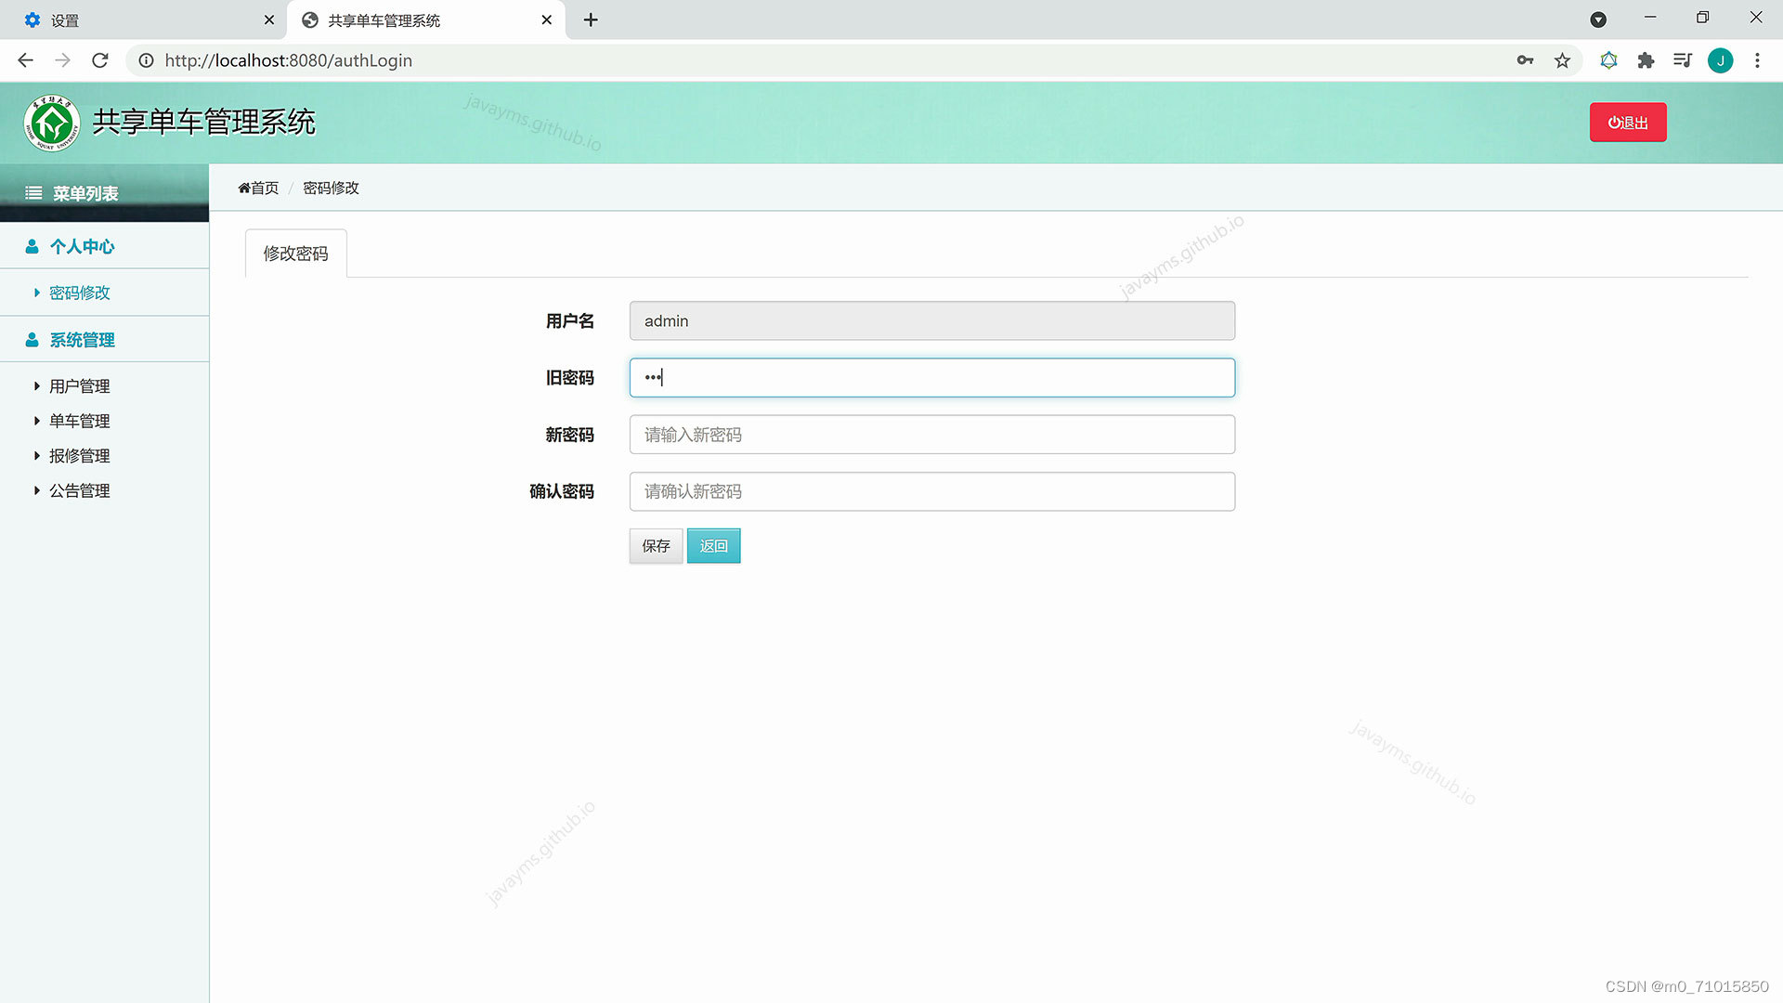Image resolution: width=1783 pixels, height=1003 pixels.
Task: Open the 公告管理 menu entry
Action: click(x=79, y=490)
